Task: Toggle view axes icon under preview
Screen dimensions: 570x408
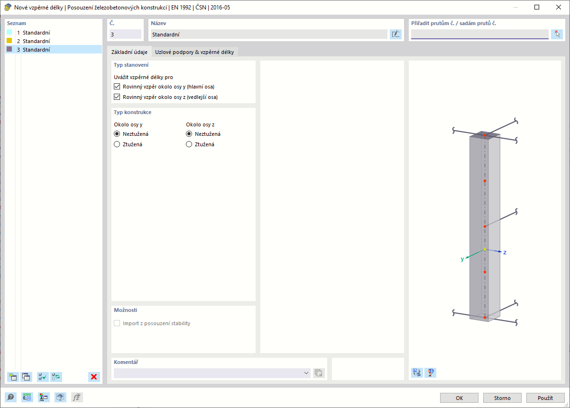Action: point(417,373)
